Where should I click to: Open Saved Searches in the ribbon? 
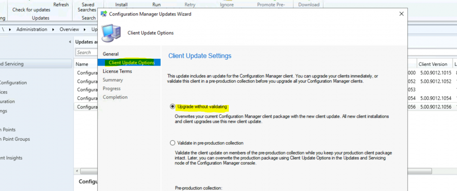click(87, 7)
